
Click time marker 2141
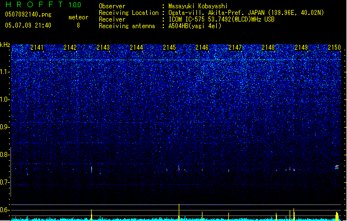(37, 47)
